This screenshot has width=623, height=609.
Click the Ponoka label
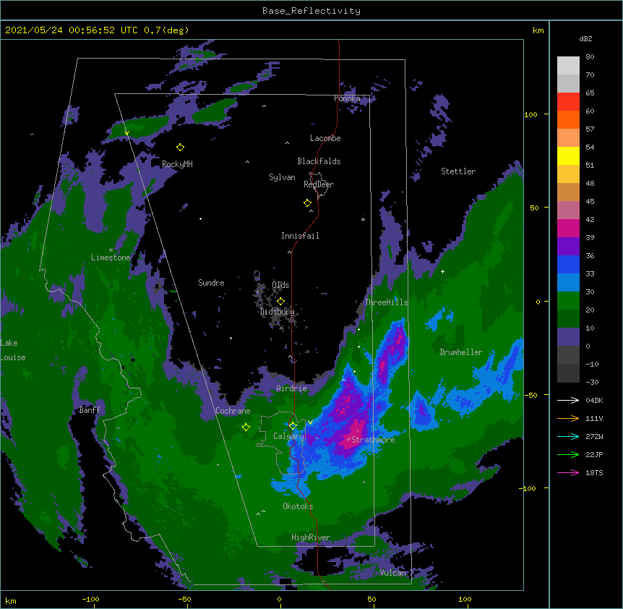click(x=347, y=98)
